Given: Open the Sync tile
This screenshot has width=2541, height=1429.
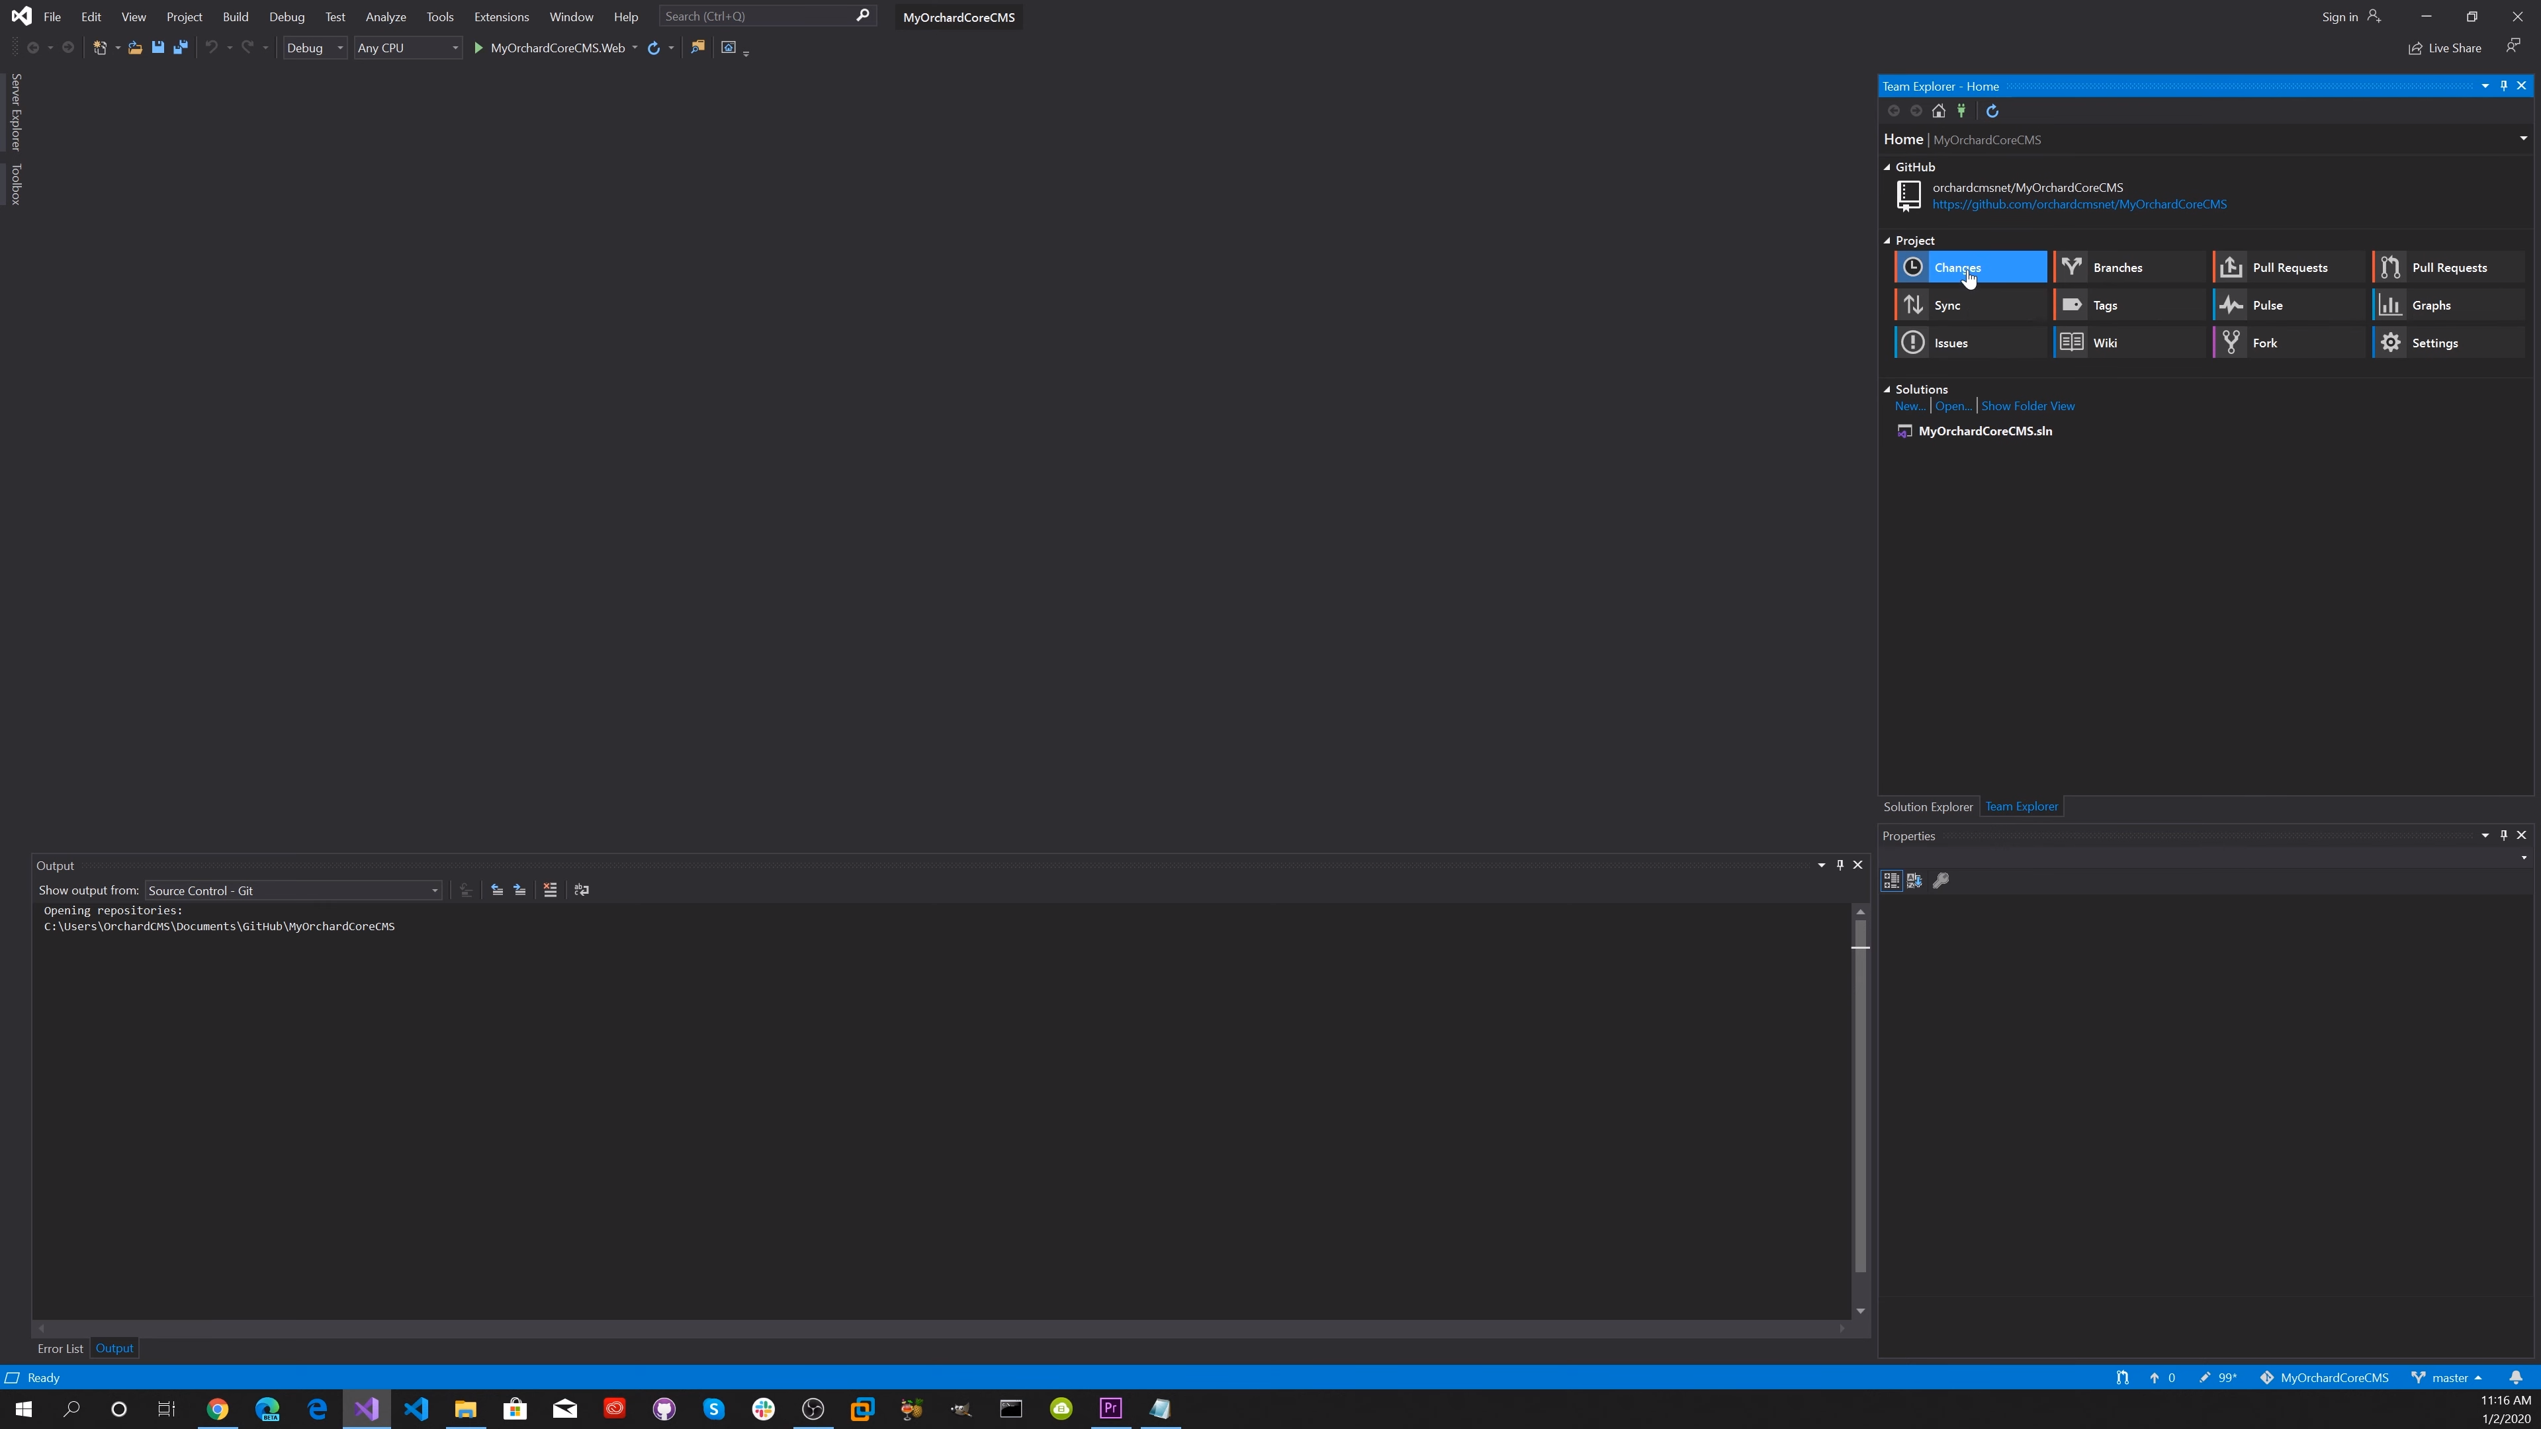Looking at the screenshot, I should coord(1970,305).
